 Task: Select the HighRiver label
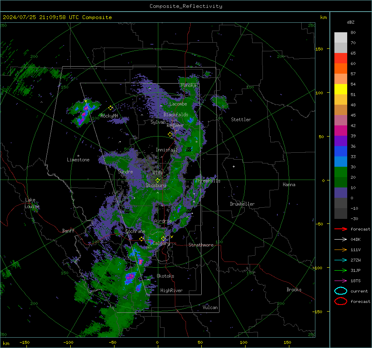coord(172,290)
